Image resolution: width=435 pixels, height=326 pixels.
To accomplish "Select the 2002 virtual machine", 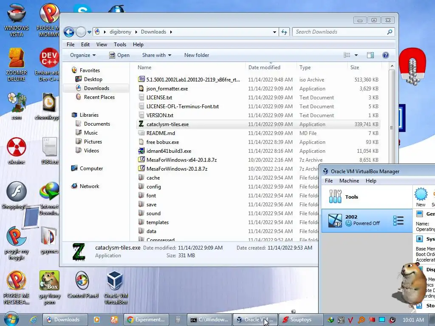I will click(x=367, y=220).
